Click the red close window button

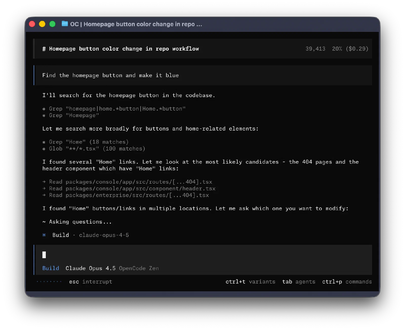[32, 24]
